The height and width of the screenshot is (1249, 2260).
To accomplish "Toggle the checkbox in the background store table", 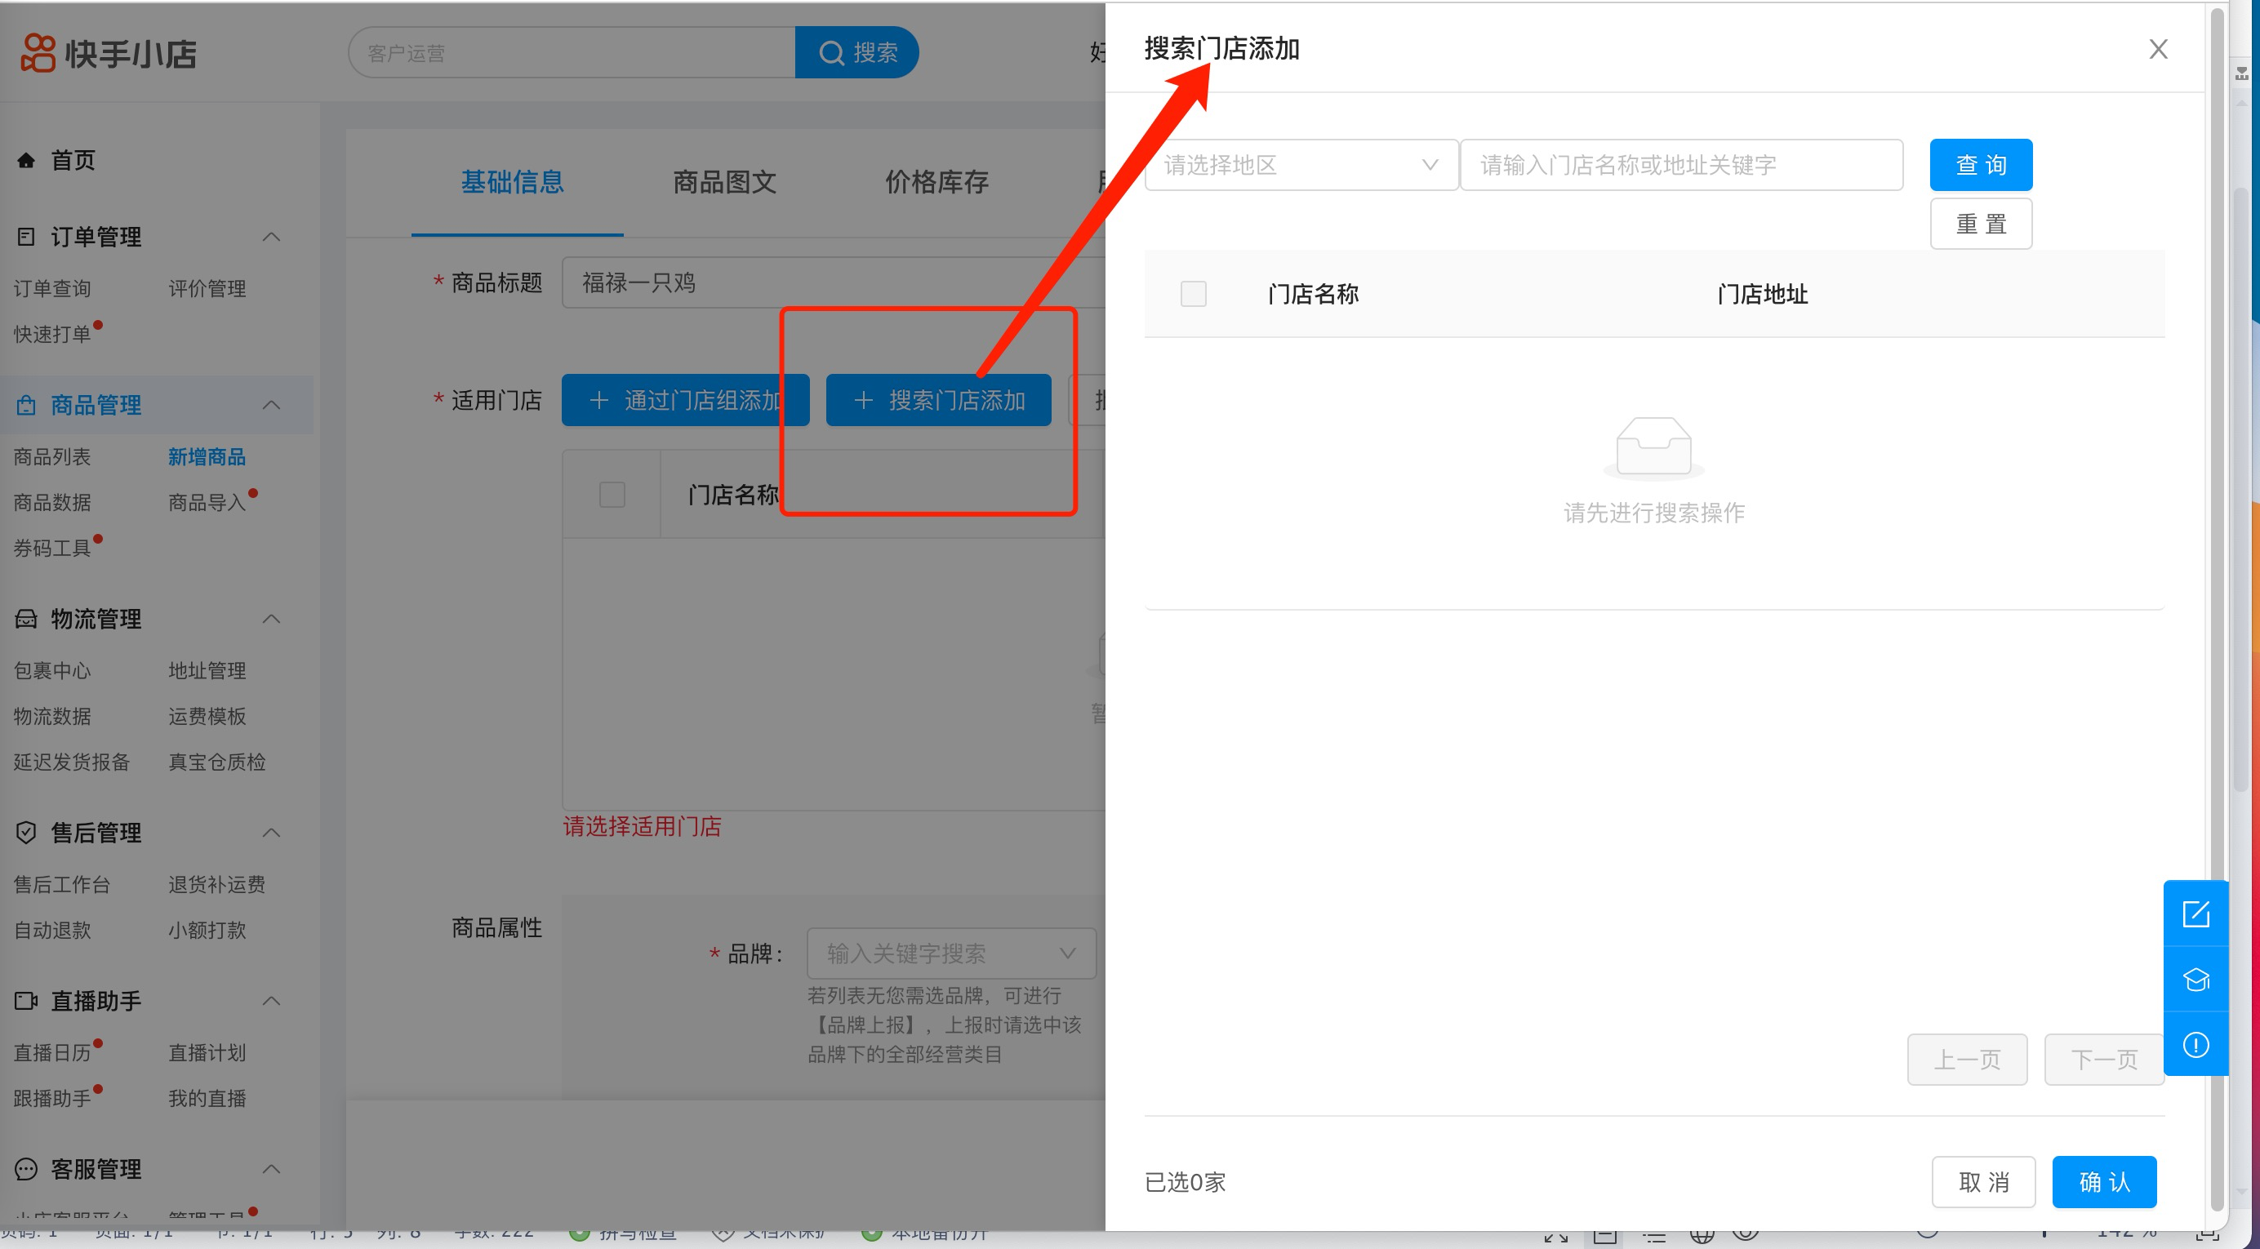I will pyautogui.click(x=612, y=495).
